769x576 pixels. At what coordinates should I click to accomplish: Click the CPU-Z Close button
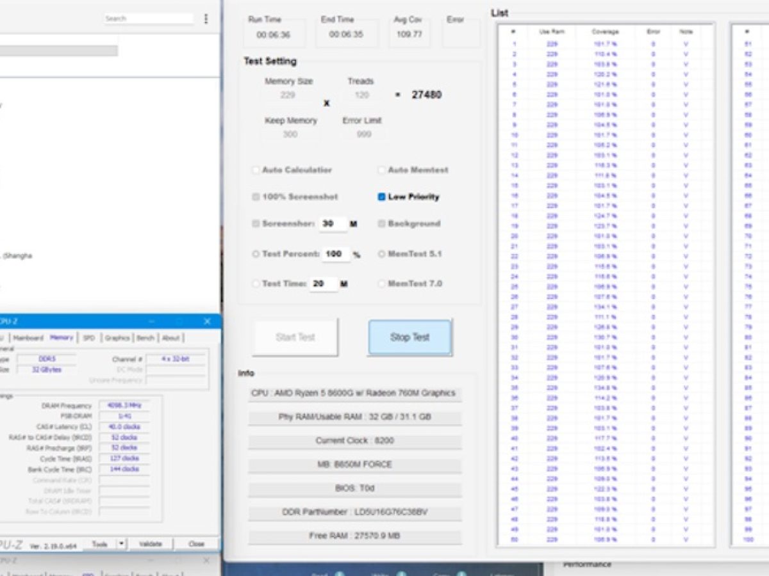196,544
